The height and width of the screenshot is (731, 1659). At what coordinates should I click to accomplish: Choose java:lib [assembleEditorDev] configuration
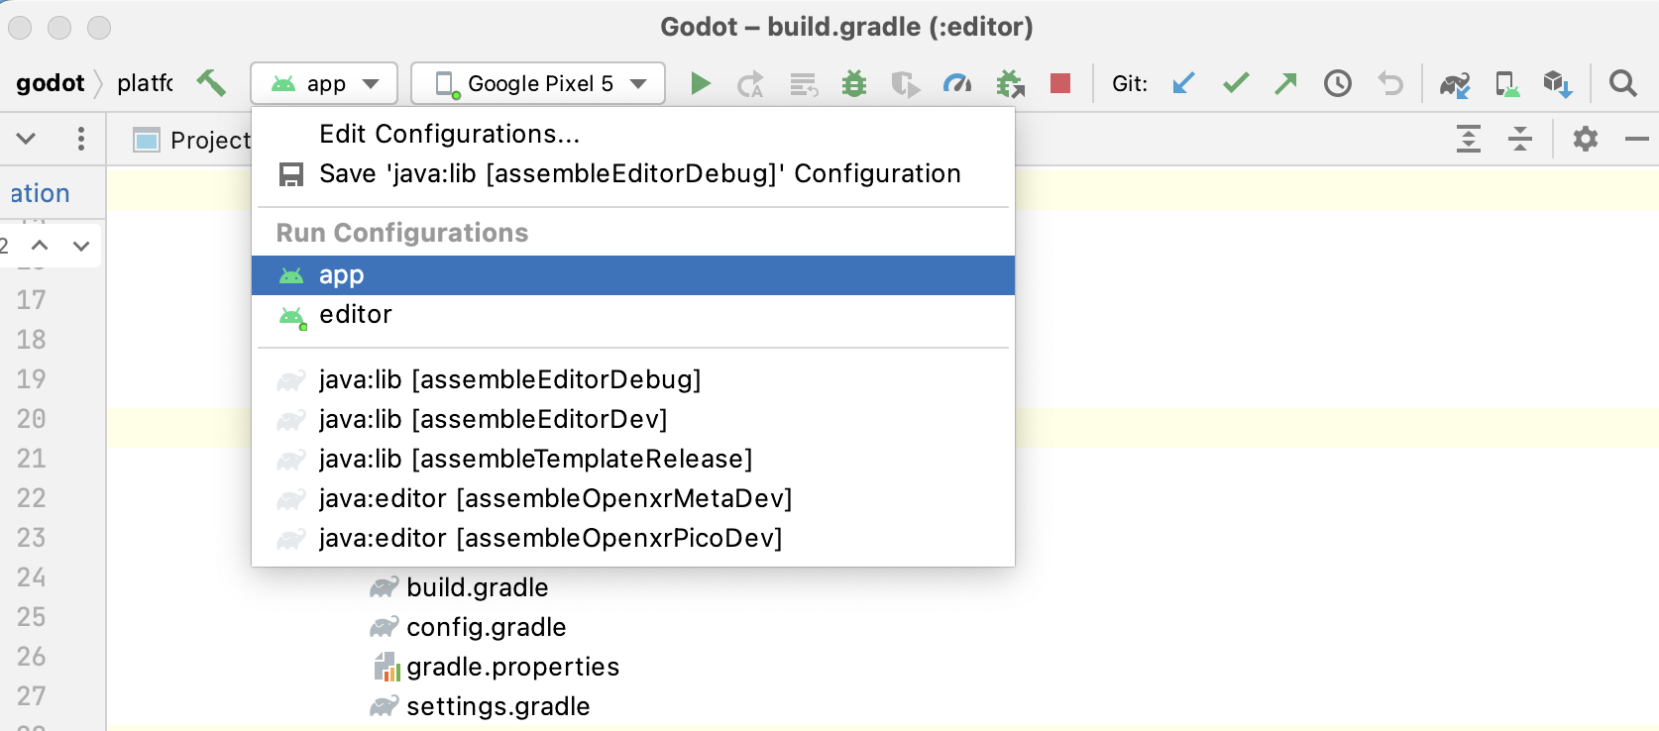492,419
